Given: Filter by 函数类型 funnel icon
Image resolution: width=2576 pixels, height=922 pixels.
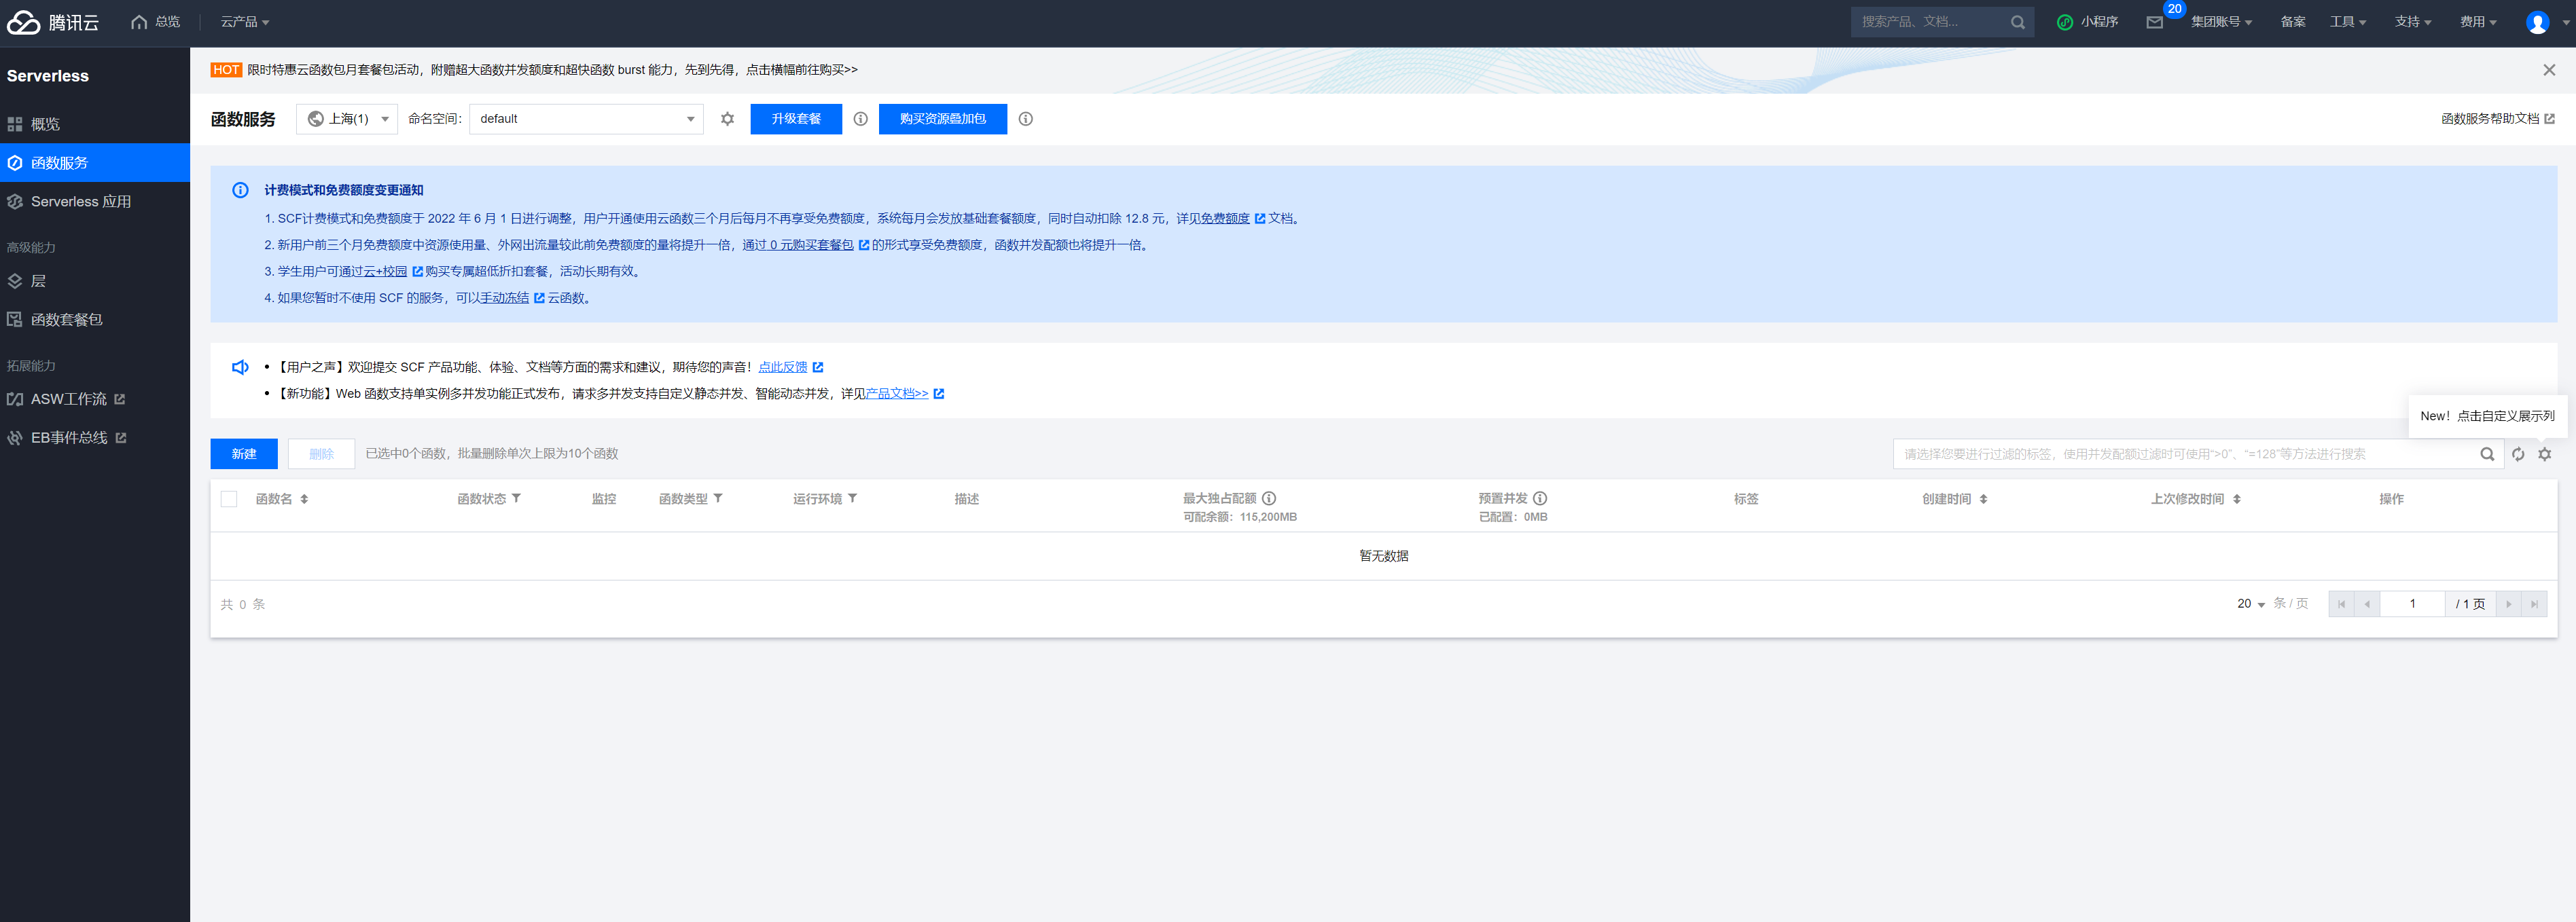Looking at the screenshot, I should [x=718, y=498].
